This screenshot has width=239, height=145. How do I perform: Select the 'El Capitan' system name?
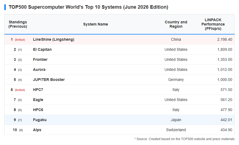[x=42, y=49]
